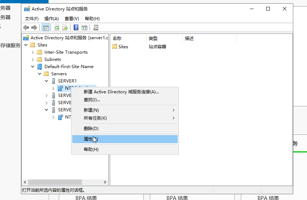Expand the 新建(N) submenu arrow
307x200 pixels.
point(173,110)
